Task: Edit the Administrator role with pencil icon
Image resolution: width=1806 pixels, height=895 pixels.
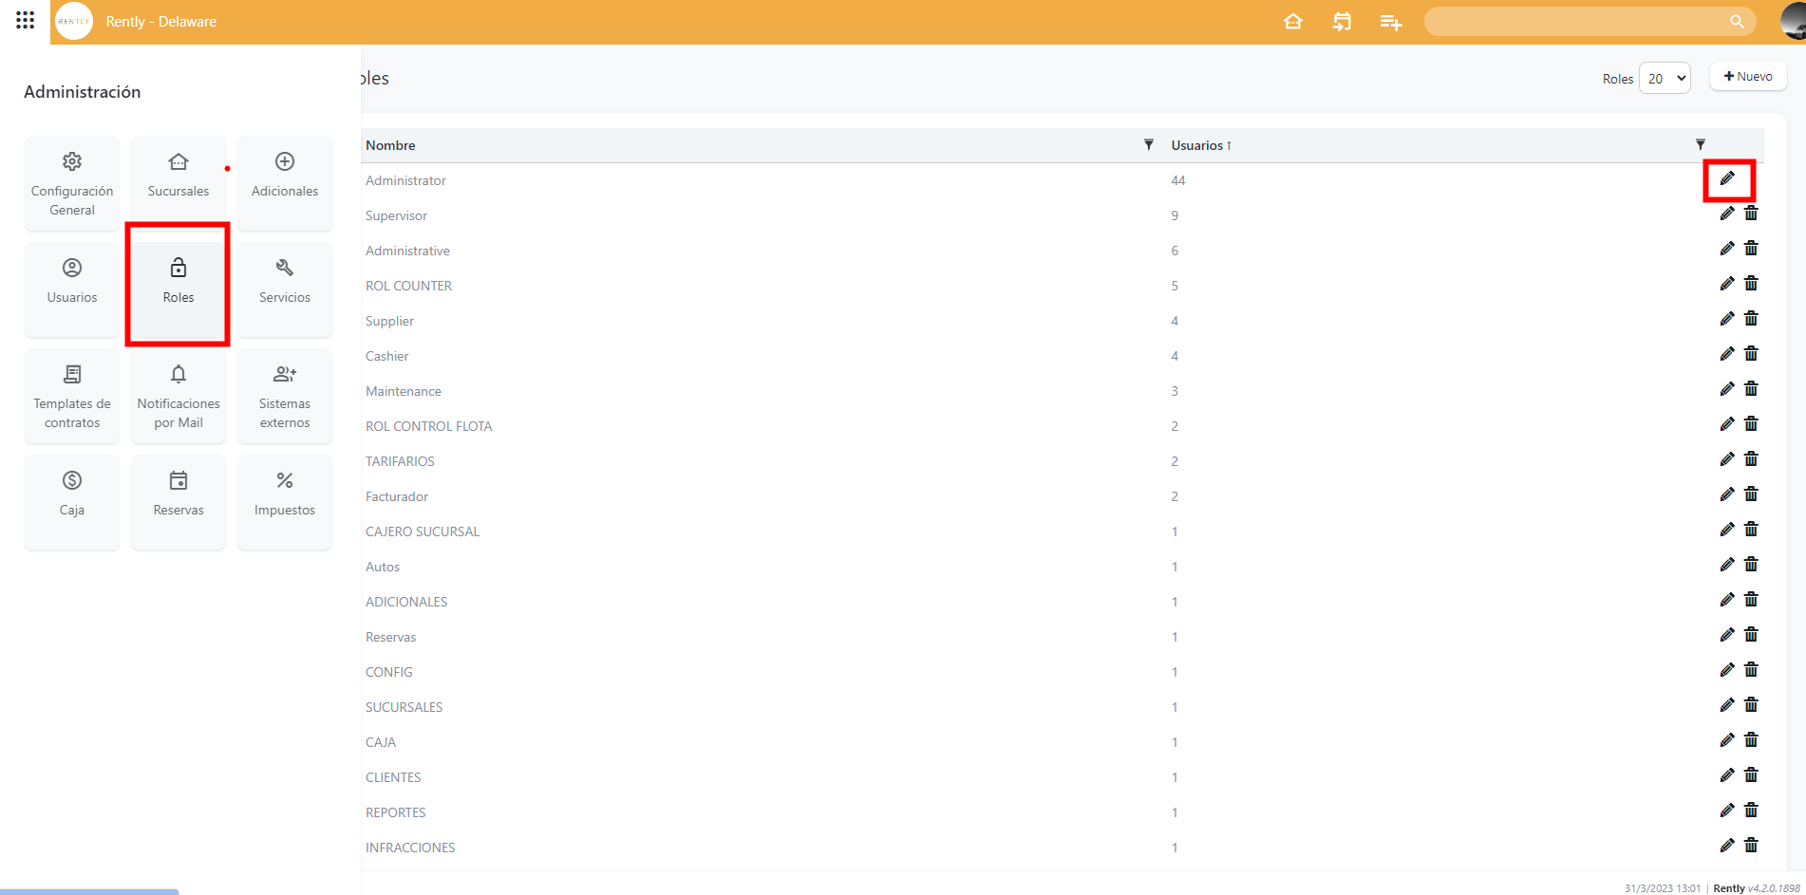Action: coord(1727,179)
